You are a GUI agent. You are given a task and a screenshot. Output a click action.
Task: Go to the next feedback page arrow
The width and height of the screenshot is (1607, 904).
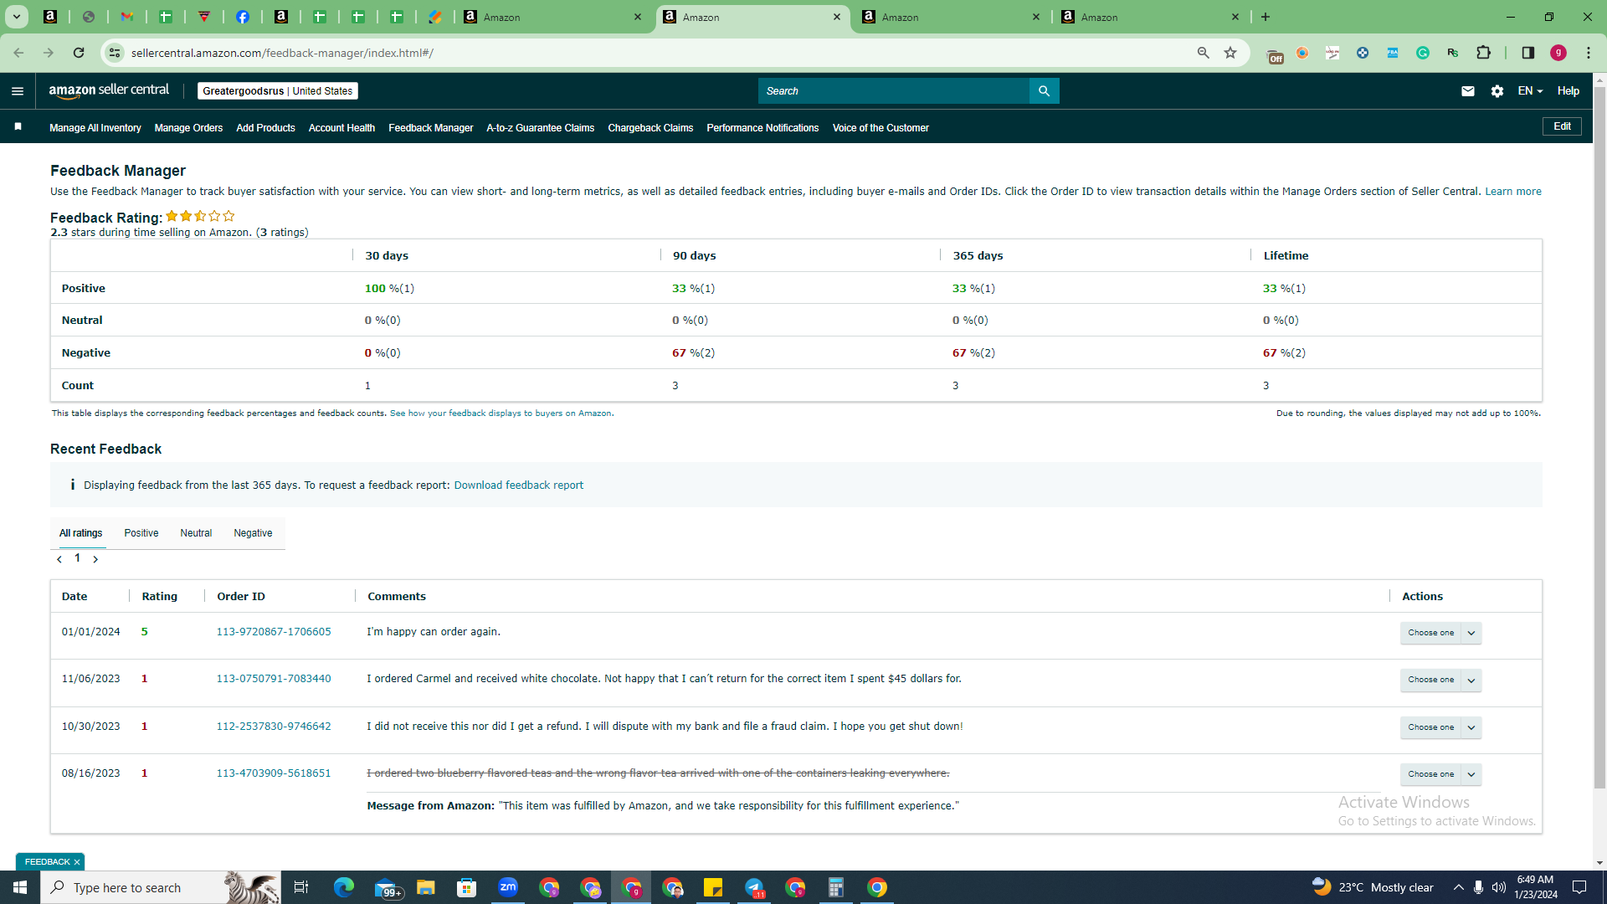click(x=95, y=559)
